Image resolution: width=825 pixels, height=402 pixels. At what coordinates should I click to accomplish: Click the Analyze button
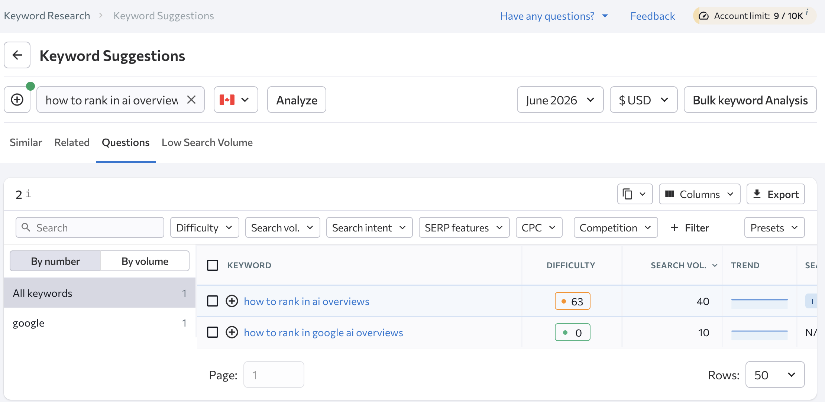(297, 100)
